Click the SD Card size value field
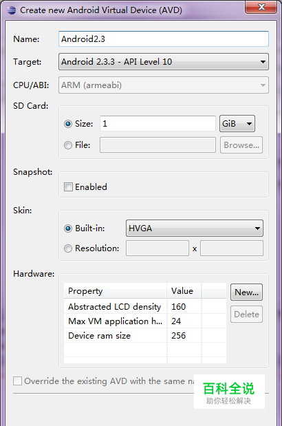Image resolution: width=282 pixels, height=426 pixels. pyautogui.click(x=158, y=124)
